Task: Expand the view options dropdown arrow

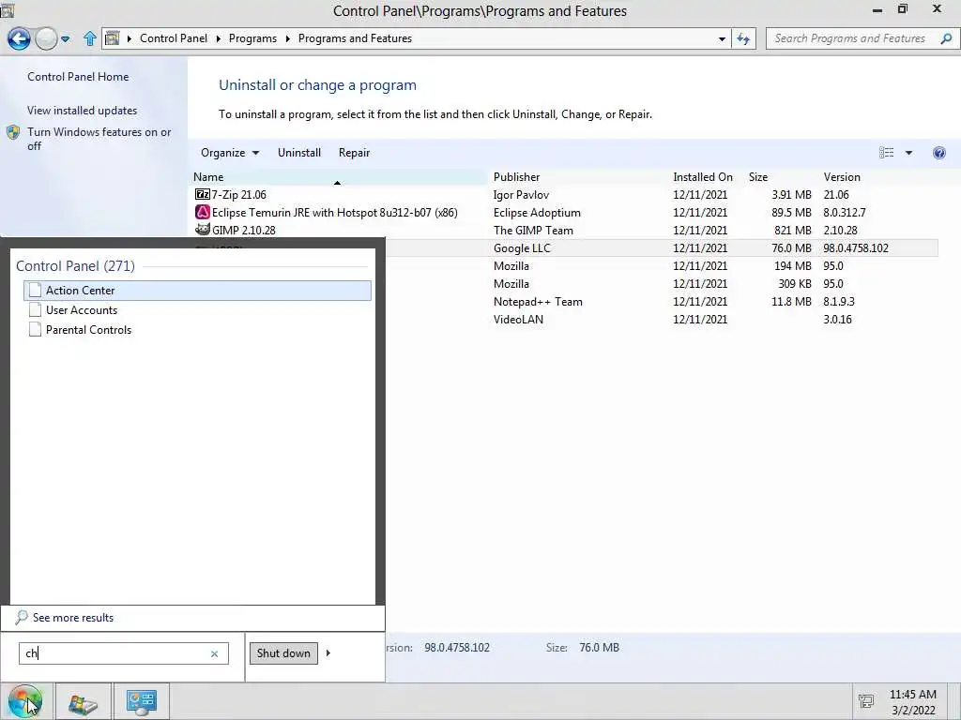Action: (908, 153)
